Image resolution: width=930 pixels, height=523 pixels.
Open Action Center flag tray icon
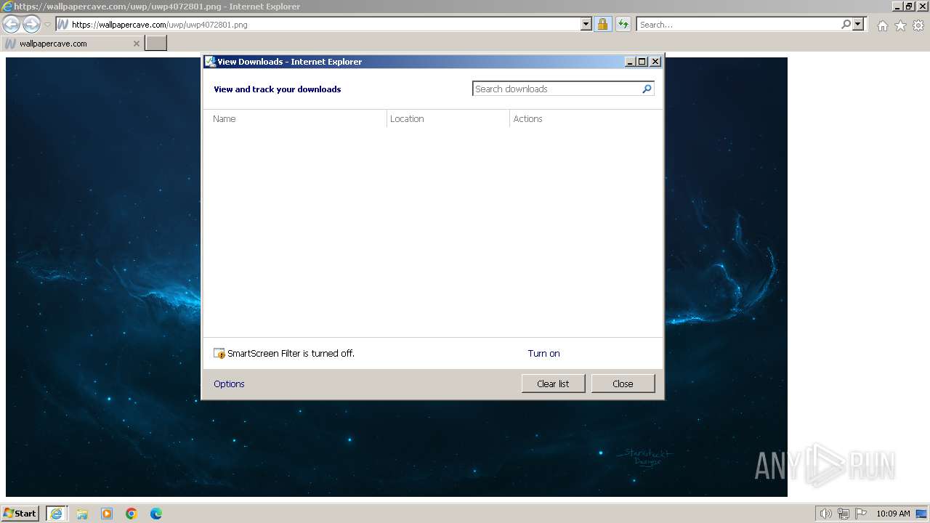[x=861, y=514]
